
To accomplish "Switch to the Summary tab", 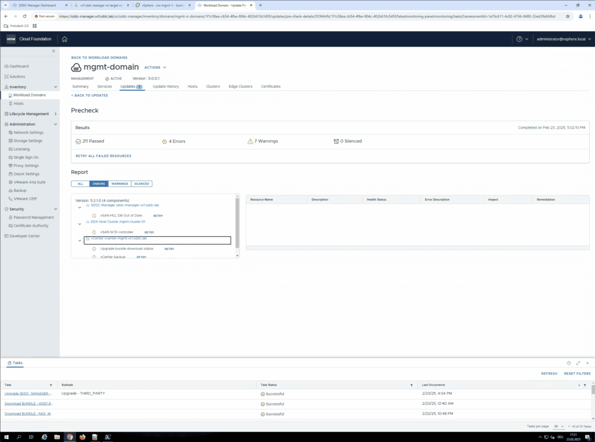I will click(80, 87).
